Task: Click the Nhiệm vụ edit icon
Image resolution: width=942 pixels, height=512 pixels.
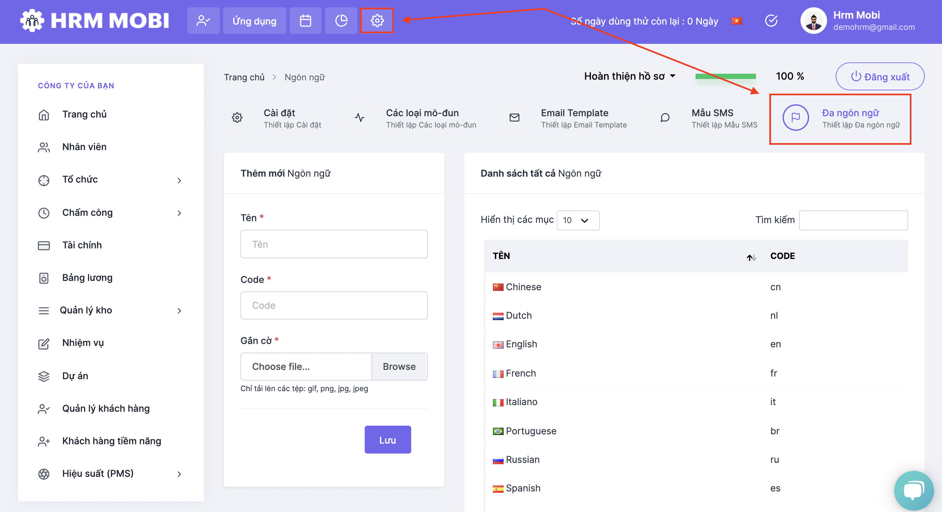Action: 44,344
